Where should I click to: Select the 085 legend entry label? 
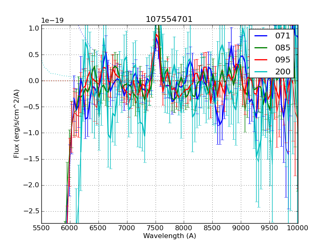coord(283,48)
